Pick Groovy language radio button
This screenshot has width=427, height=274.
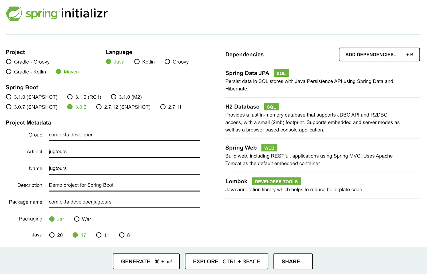point(167,62)
